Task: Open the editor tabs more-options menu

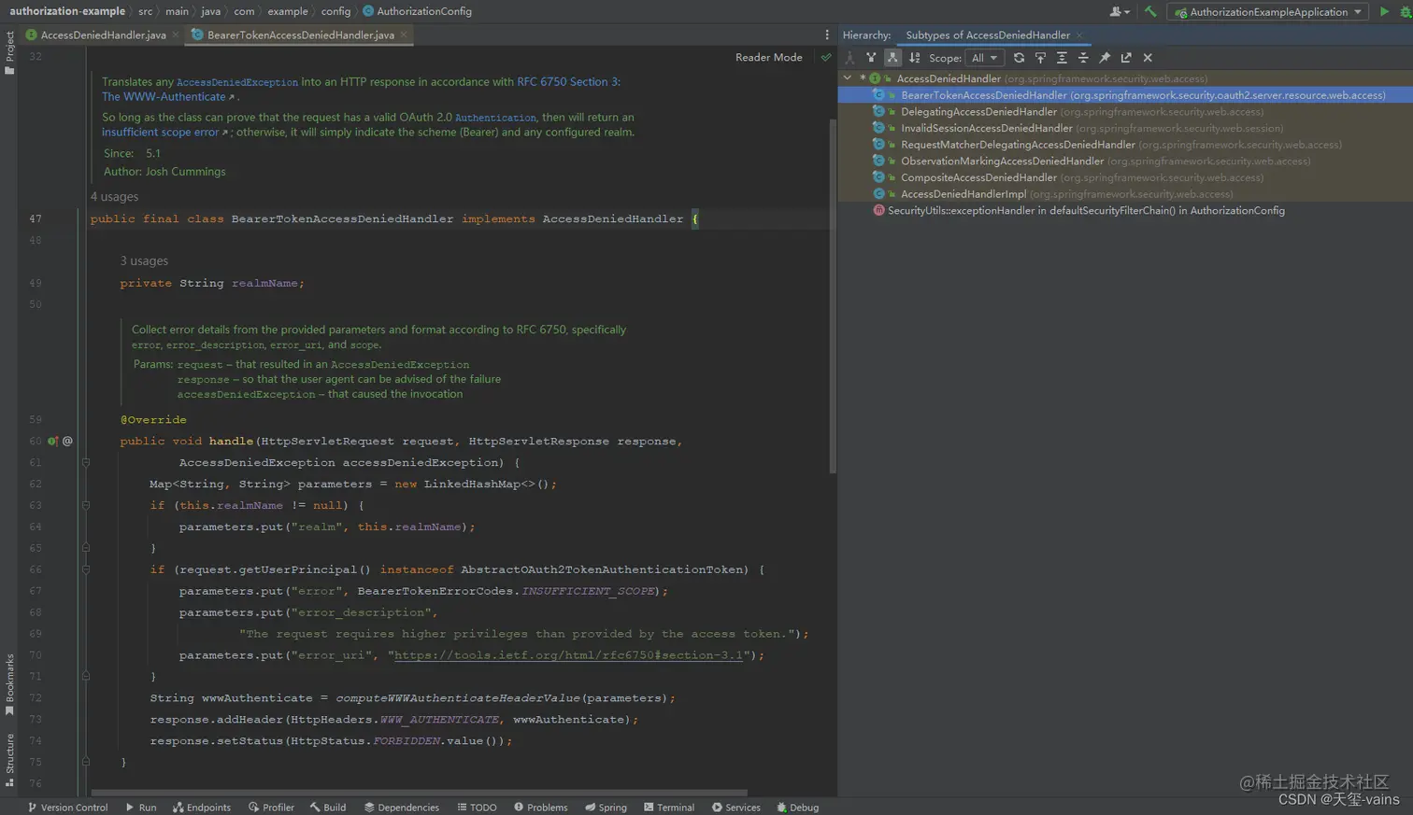Action: click(827, 35)
